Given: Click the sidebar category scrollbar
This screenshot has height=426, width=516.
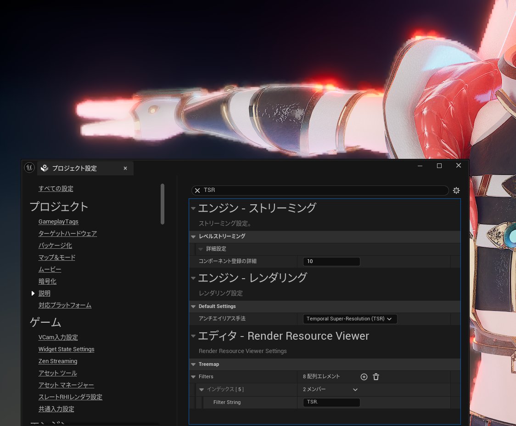Looking at the screenshot, I should click(x=162, y=204).
